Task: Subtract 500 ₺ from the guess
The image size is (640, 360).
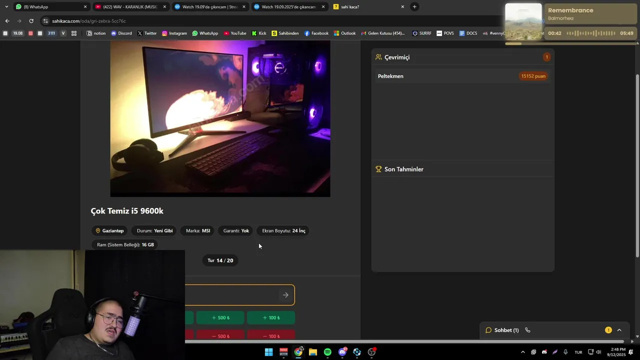Action: [x=220, y=335]
